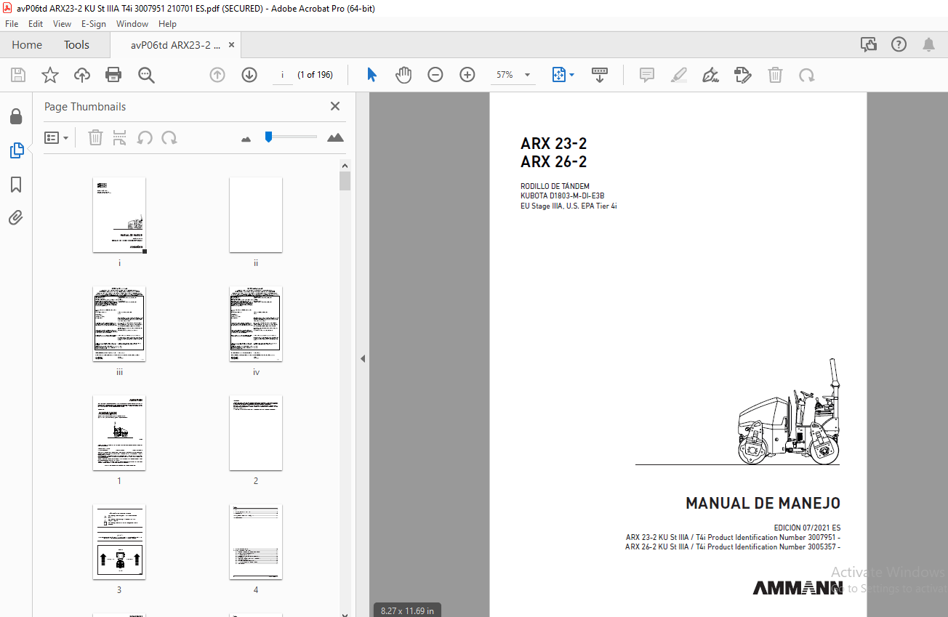
Task: Close the Page Thumbnails panel
Action: tap(335, 106)
